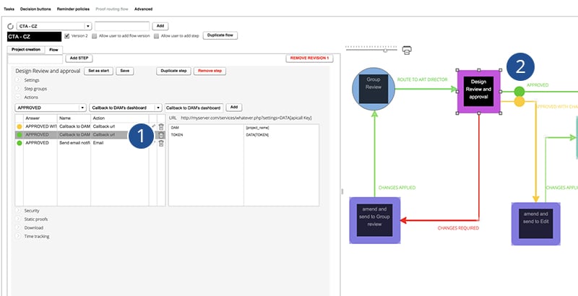Delete the APPROVED WITH callback action via trash icon
The width and height of the screenshot is (578, 296).
(x=161, y=126)
